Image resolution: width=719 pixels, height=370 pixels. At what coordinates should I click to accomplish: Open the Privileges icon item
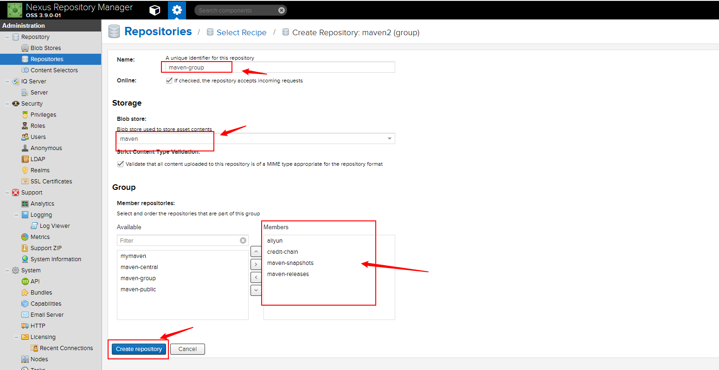(x=25, y=115)
